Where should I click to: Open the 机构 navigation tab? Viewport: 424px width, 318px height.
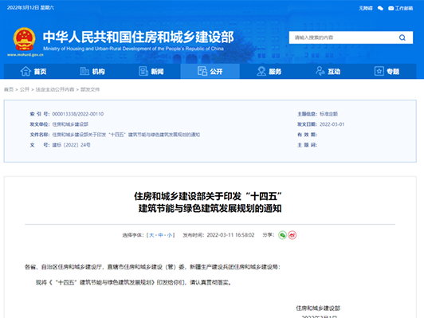pos(92,72)
